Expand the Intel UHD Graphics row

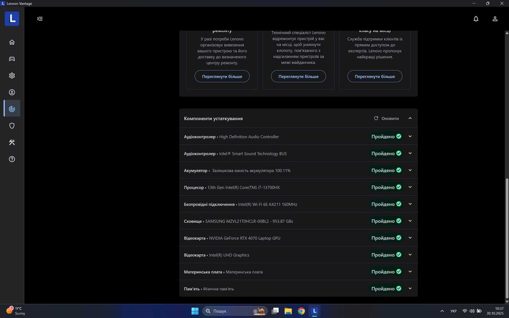pyautogui.click(x=410, y=254)
